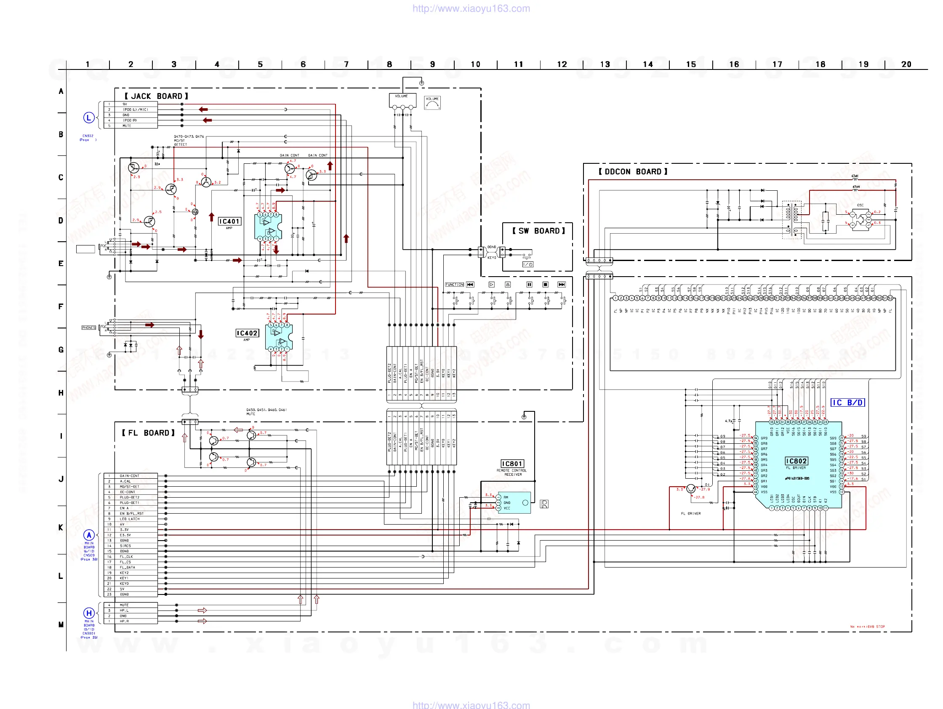Click the FUNCTION label box
The image size is (943, 709).
[x=454, y=284]
